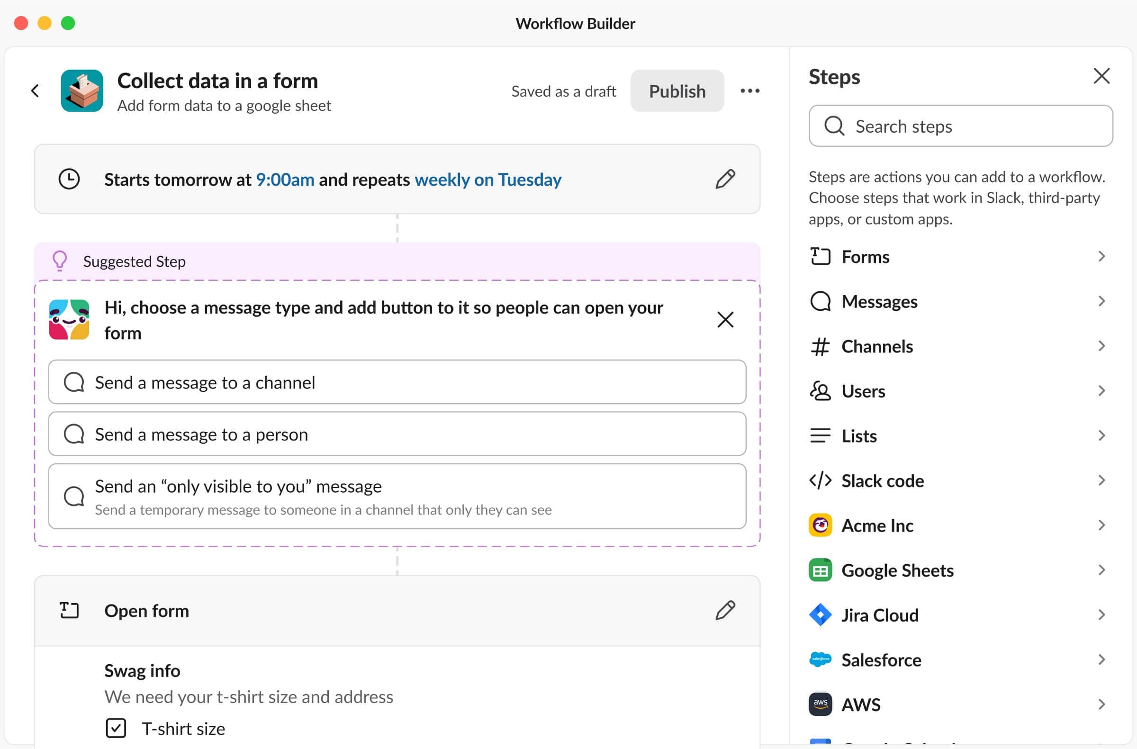This screenshot has width=1137, height=749.
Task: Click the Collect data in a form title
Action: 217,81
